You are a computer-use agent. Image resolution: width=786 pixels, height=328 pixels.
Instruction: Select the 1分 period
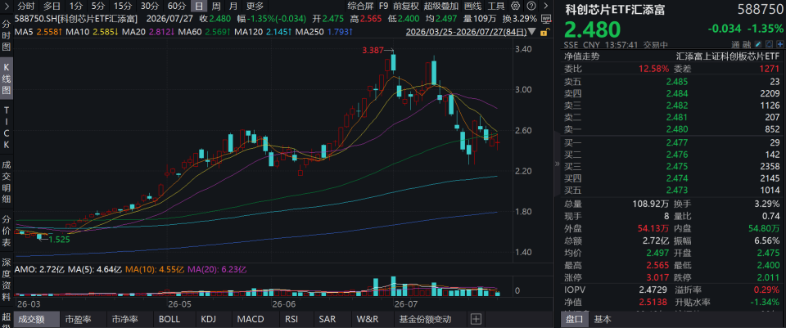[x=75, y=6]
